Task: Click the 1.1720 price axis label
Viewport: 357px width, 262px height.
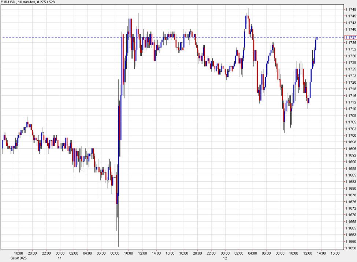Action: click(350, 82)
